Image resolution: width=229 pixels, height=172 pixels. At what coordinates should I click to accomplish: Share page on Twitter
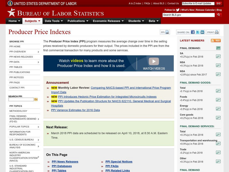[x=198, y=32]
